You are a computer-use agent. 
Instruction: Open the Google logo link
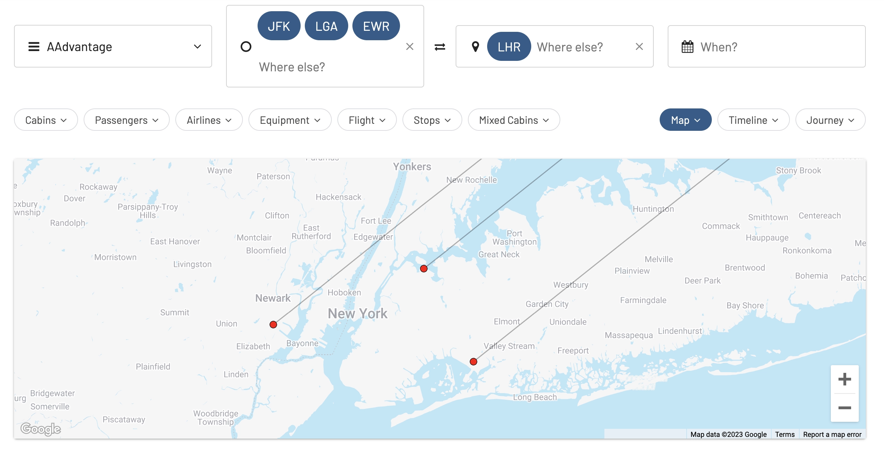tap(41, 429)
